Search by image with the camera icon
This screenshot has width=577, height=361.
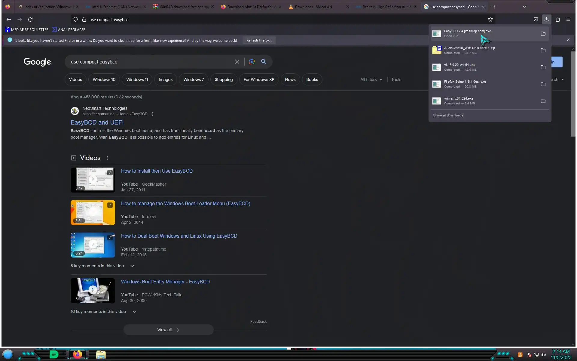252,62
